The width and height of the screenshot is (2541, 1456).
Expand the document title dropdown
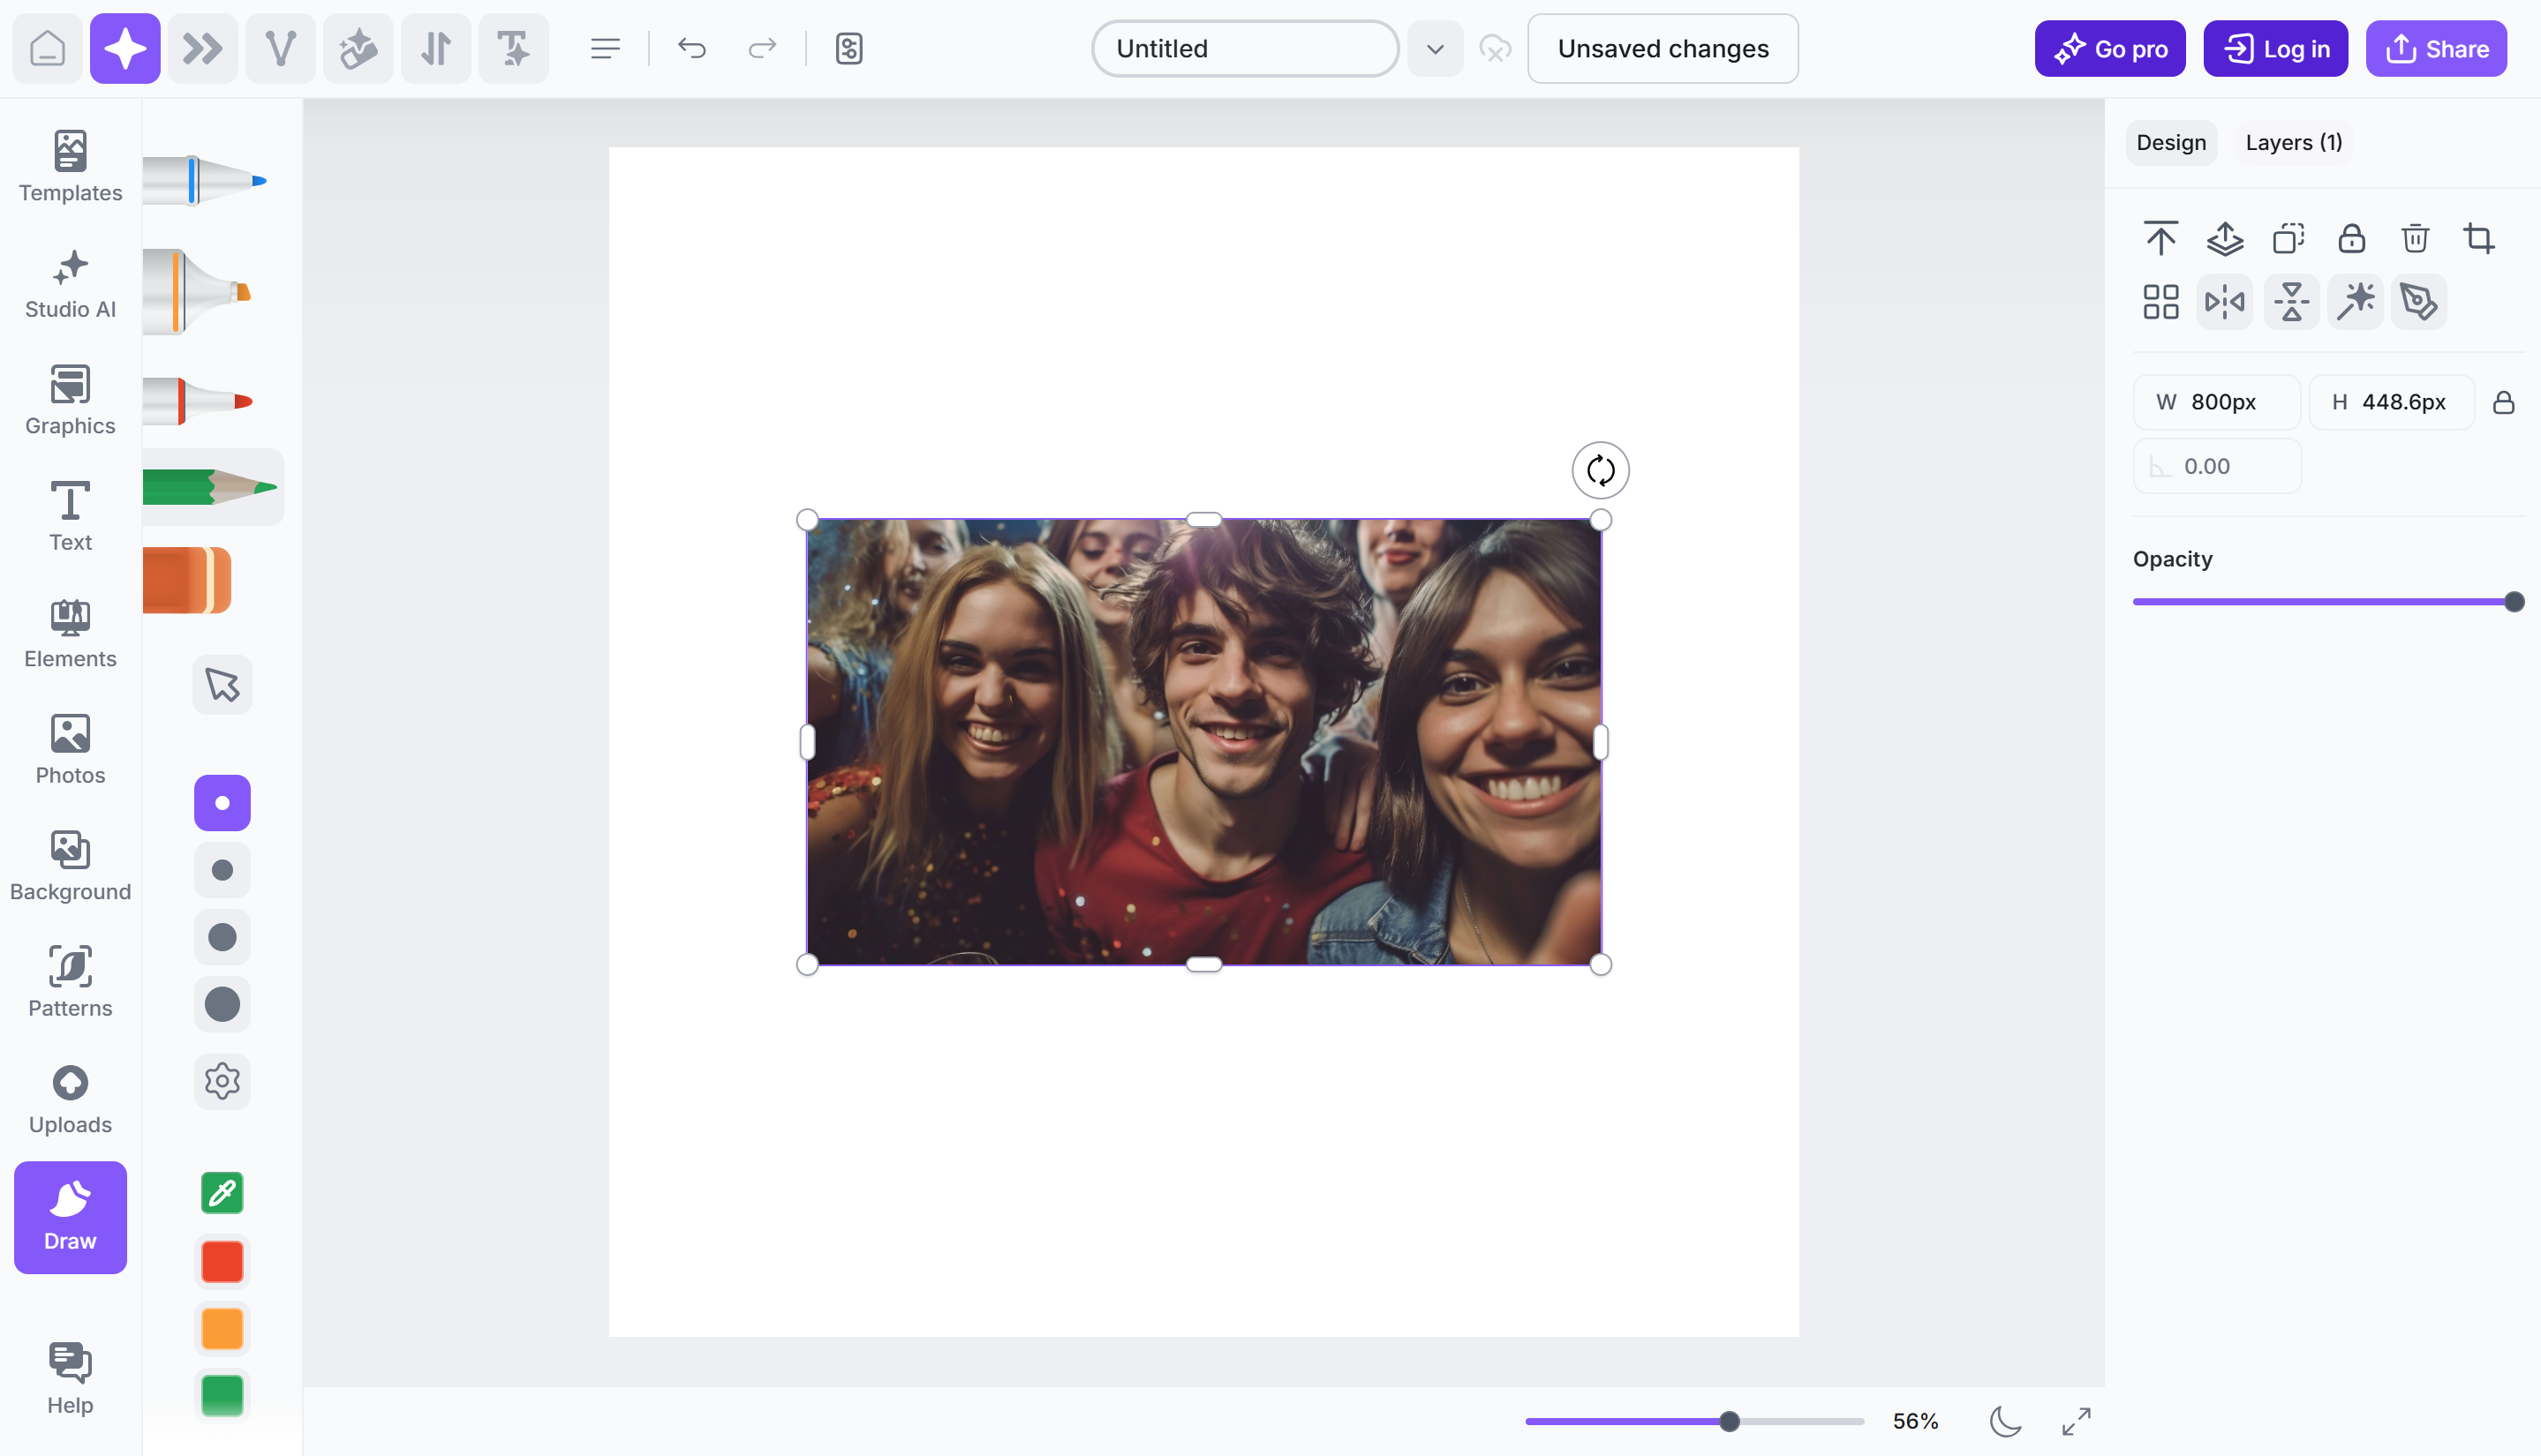1435,48
